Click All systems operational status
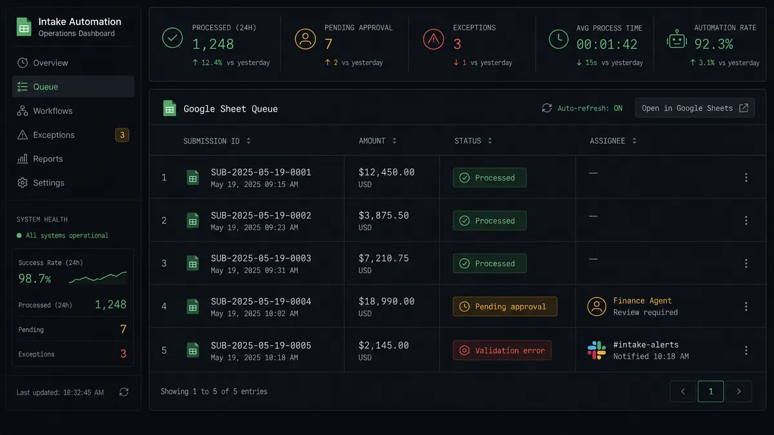Image resolution: width=774 pixels, height=435 pixels. tap(63, 235)
